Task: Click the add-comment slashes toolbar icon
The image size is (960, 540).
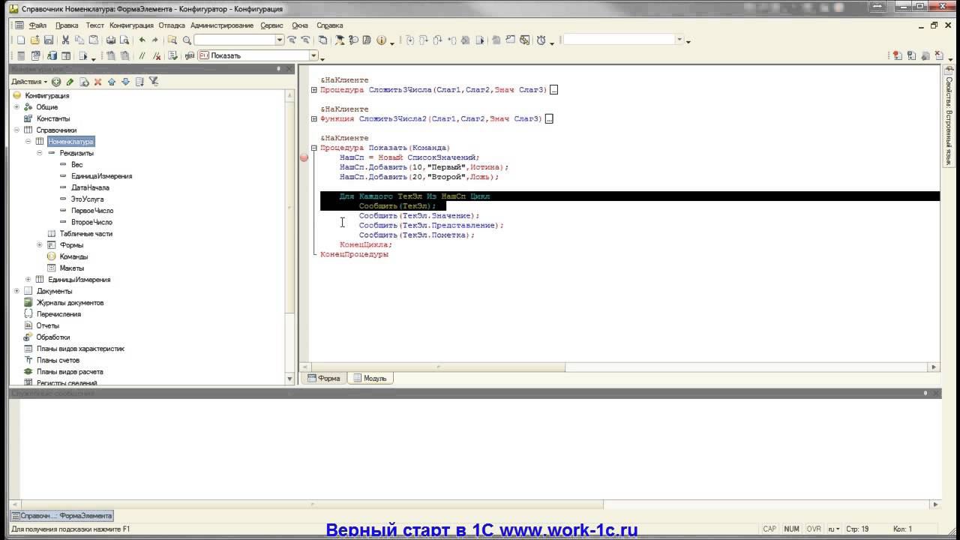Action: tap(142, 55)
